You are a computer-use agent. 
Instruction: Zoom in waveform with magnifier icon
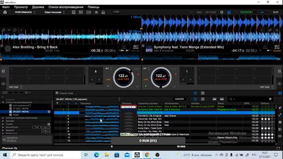[x=4, y=30]
